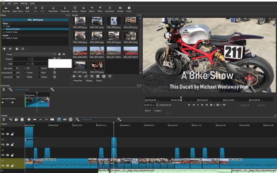Click the Export toolbar icon
The image size is (277, 173).
coord(129,9)
